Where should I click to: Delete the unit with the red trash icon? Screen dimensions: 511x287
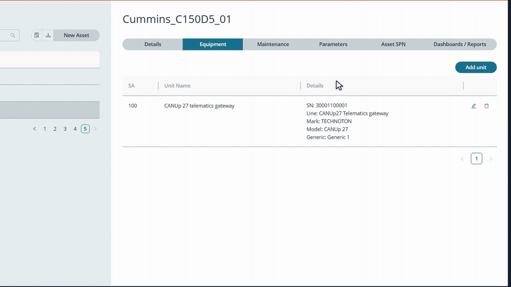[486, 106]
